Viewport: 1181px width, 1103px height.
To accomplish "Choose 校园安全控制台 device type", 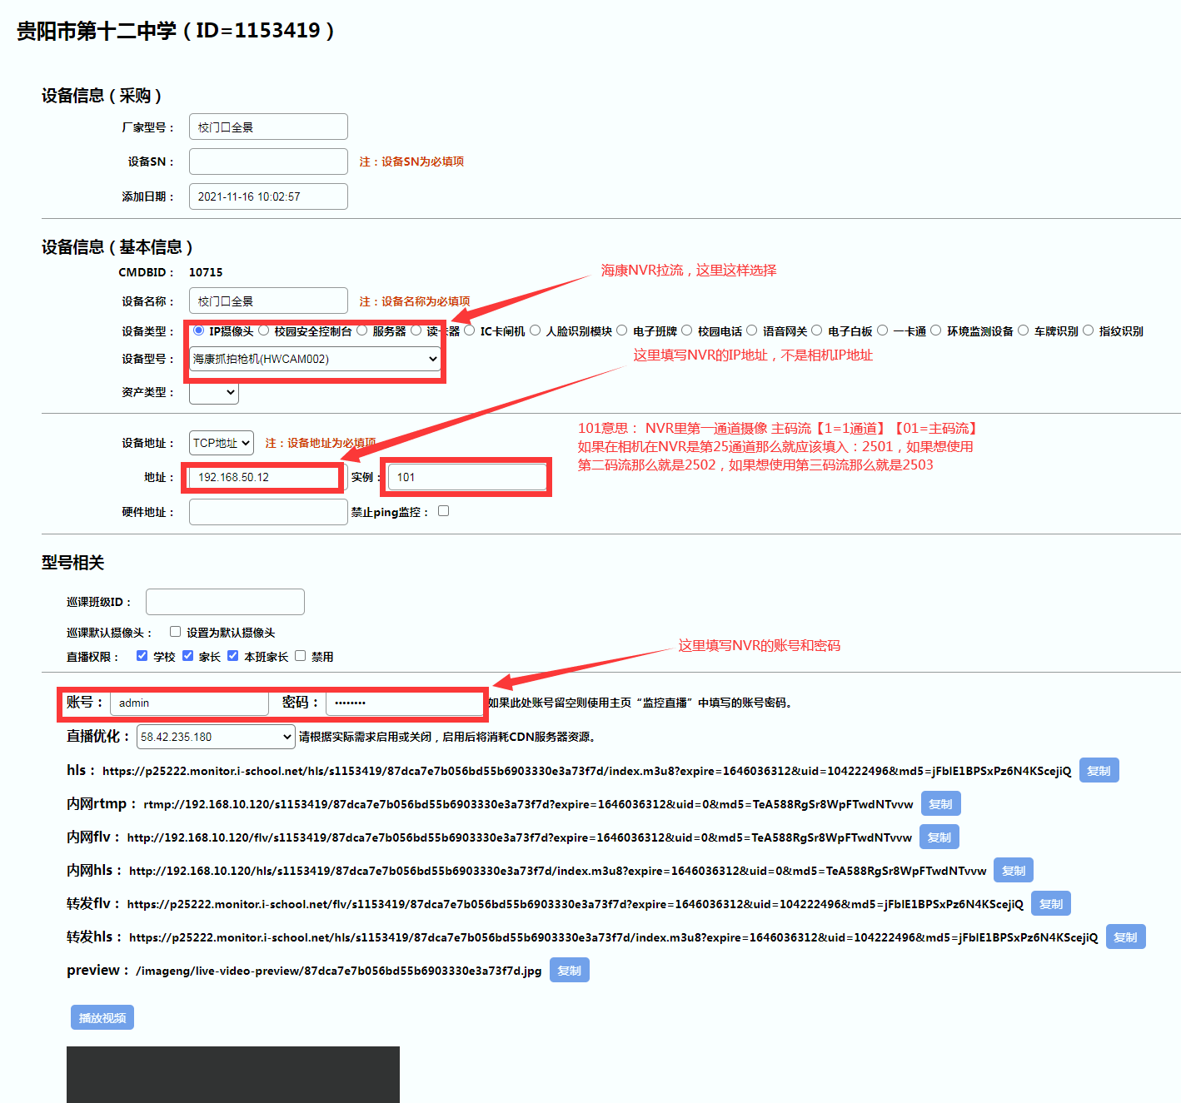I will coord(263,330).
